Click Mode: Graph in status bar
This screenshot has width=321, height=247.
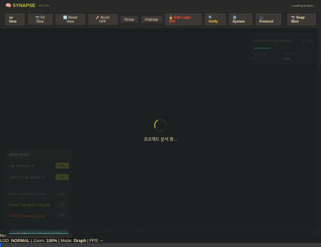pos(73,240)
